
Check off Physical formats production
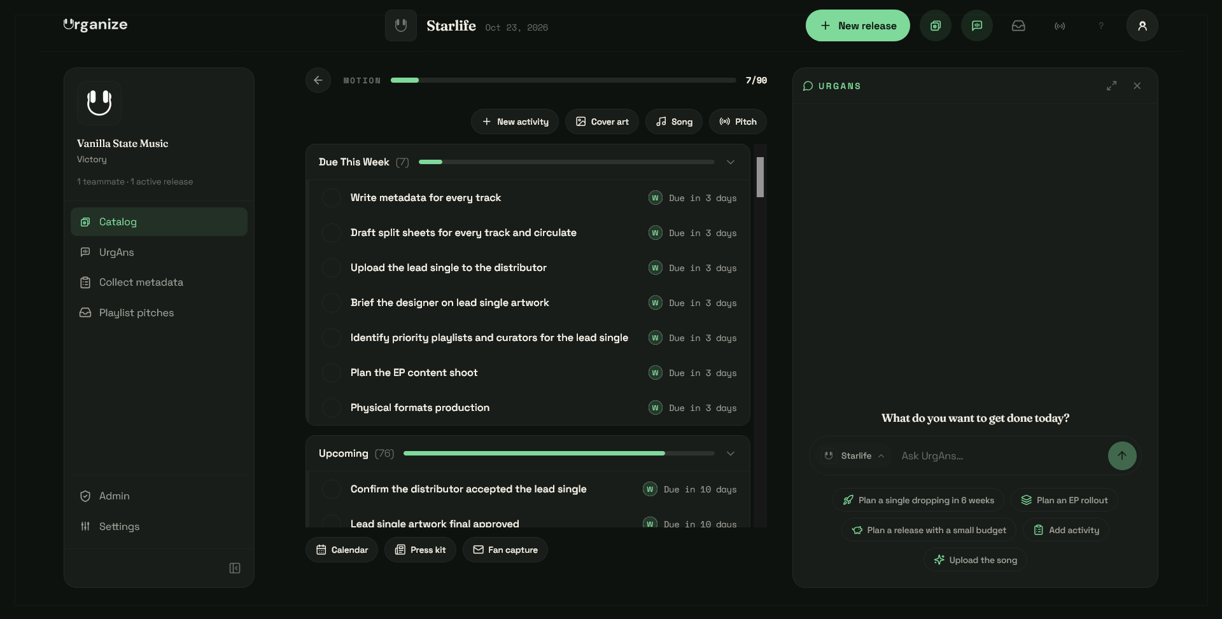(x=331, y=408)
